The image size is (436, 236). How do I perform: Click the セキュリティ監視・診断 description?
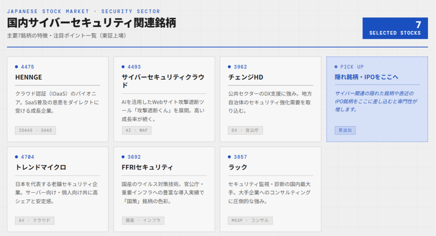click(x=270, y=192)
